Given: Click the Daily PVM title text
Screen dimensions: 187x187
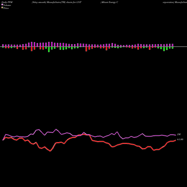Looking at the screenshot, I should (7, 2).
